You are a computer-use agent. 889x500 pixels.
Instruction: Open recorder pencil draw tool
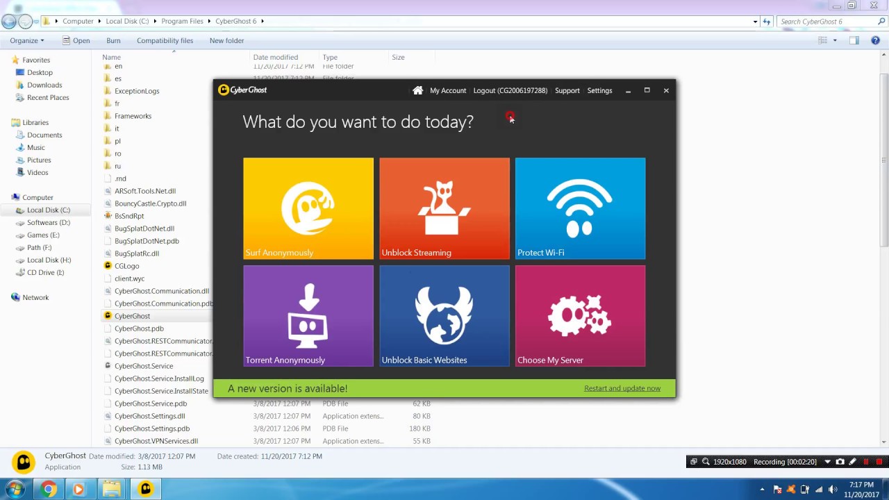853,462
